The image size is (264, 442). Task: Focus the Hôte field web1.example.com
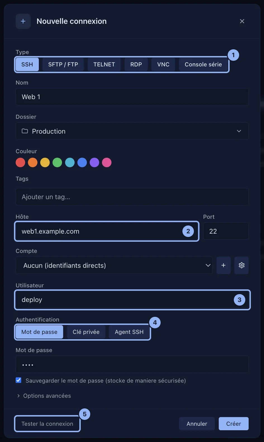pyautogui.click(x=107, y=231)
